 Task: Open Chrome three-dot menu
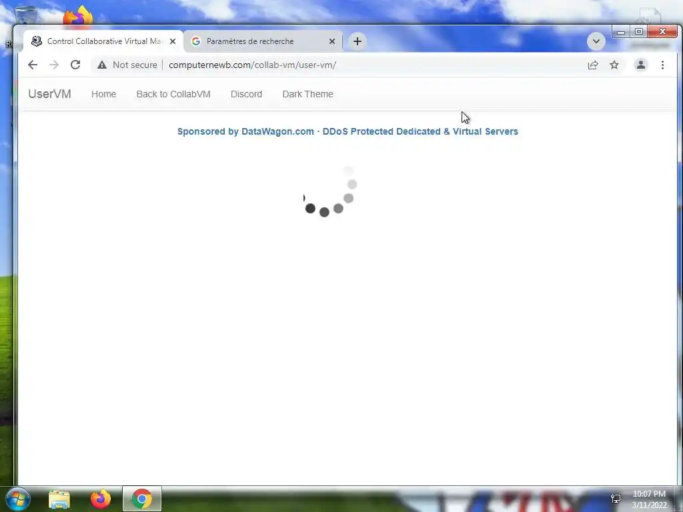coord(662,65)
